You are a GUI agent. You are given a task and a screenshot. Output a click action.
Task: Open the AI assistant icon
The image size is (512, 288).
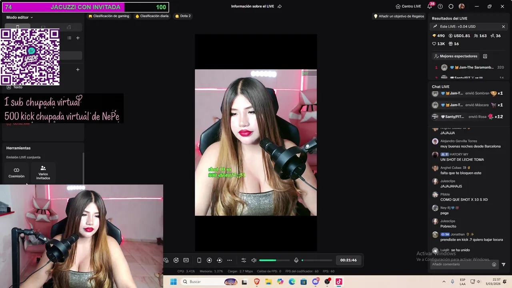point(176,260)
